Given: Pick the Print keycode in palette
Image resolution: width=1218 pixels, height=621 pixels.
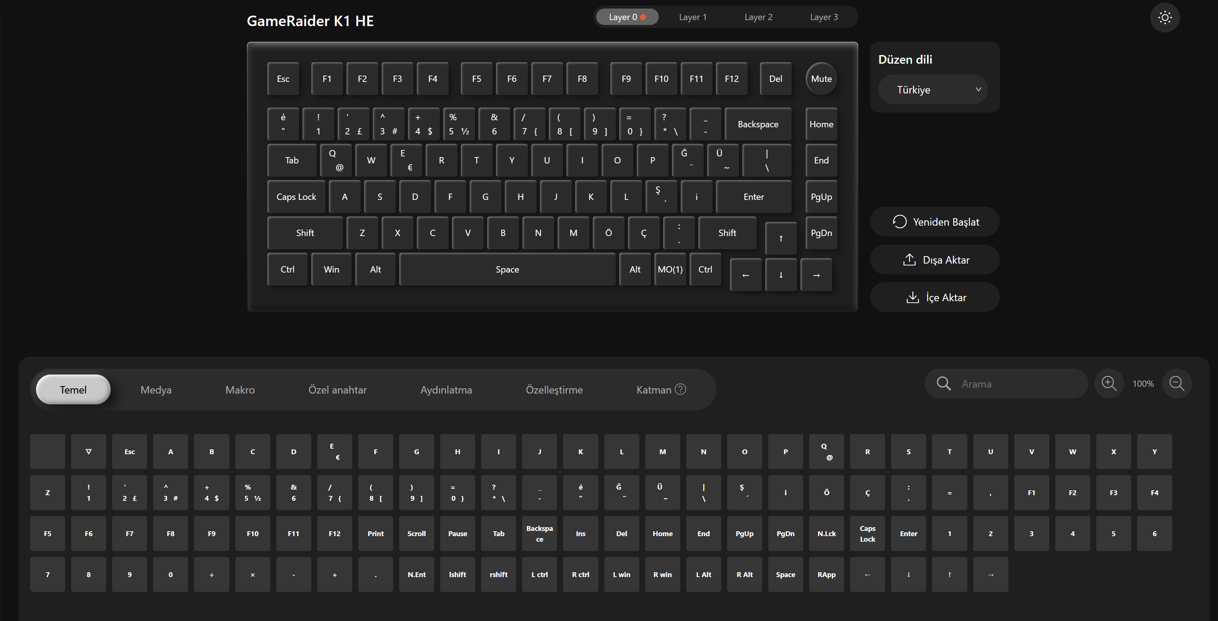Looking at the screenshot, I should coord(375,534).
